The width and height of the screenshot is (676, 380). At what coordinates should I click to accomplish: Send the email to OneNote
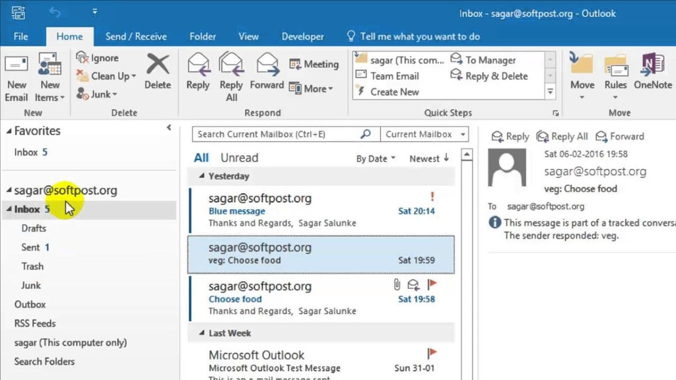652,73
